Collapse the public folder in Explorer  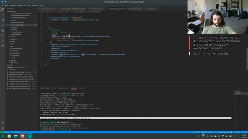[14, 20]
